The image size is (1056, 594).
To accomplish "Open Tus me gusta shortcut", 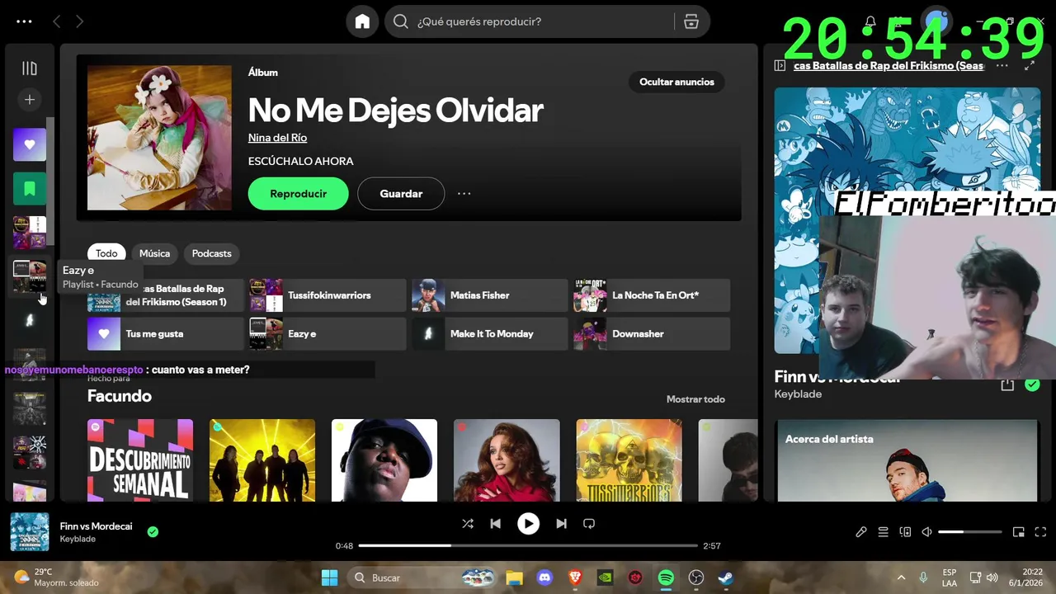I will coord(166,334).
